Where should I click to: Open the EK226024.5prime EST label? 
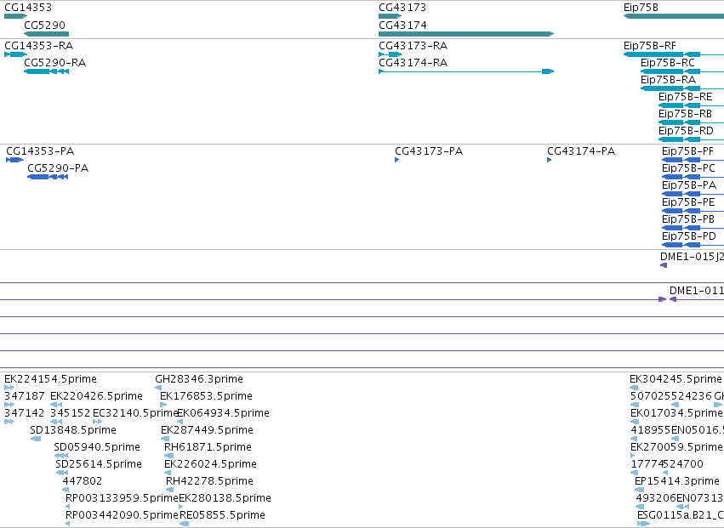coord(210,465)
